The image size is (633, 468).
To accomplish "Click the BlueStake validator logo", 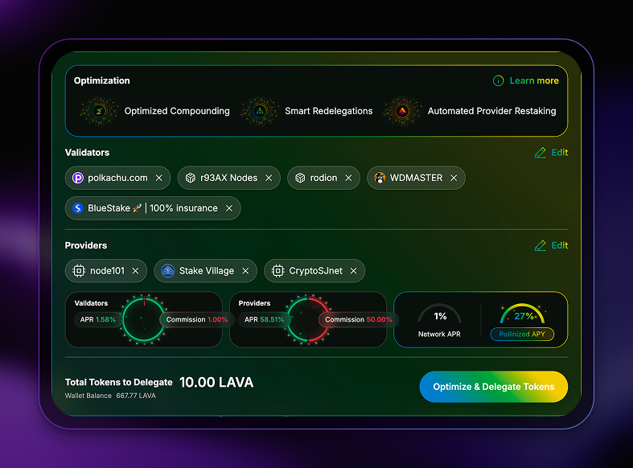I will (78, 208).
